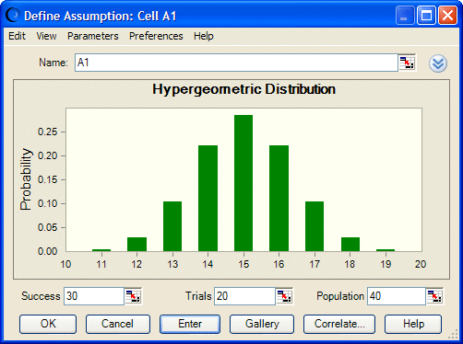Click into the Population value field

pos(397,296)
